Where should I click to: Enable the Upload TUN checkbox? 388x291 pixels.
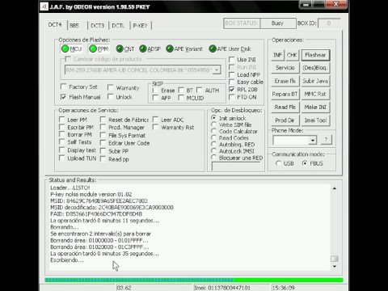(62, 158)
